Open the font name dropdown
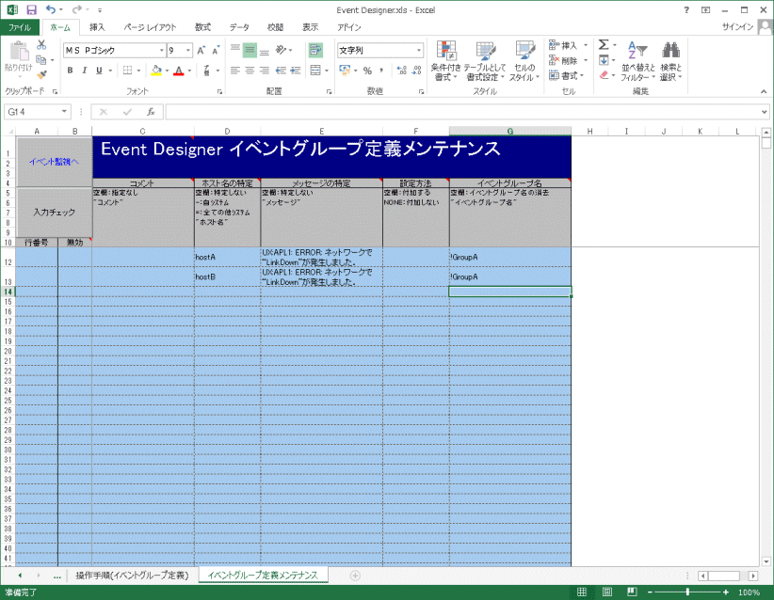The width and height of the screenshot is (774, 600). pyautogui.click(x=161, y=50)
